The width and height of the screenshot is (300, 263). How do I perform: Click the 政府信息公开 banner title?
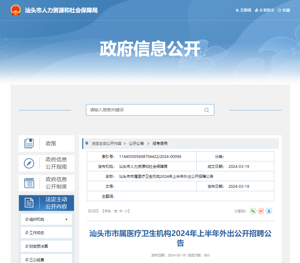coord(150,49)
